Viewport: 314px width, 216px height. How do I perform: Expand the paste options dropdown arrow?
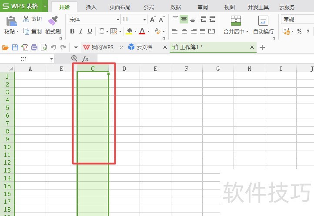[18, 32]
